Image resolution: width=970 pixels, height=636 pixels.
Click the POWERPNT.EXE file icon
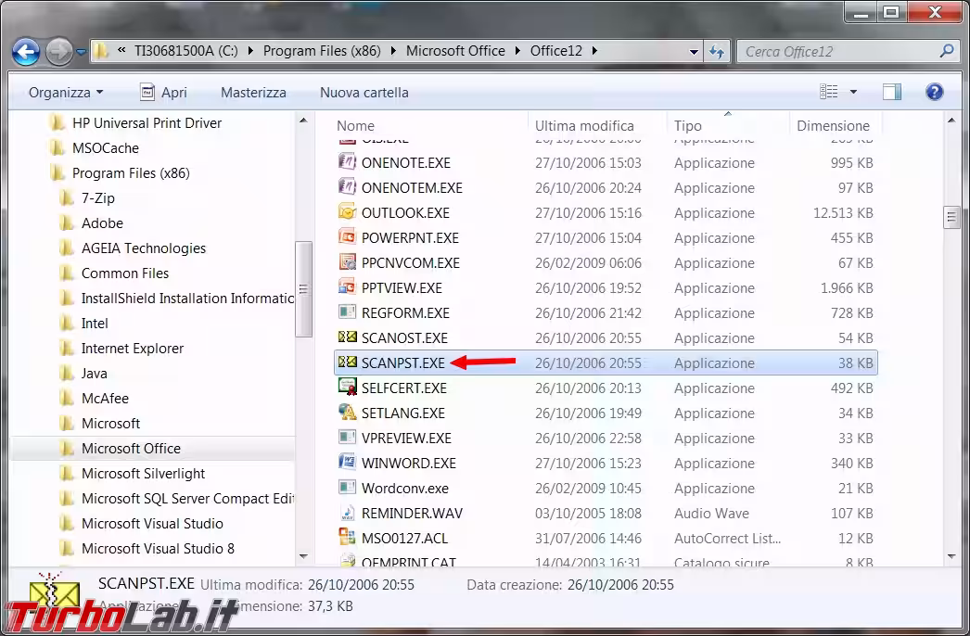click(347, 237)
